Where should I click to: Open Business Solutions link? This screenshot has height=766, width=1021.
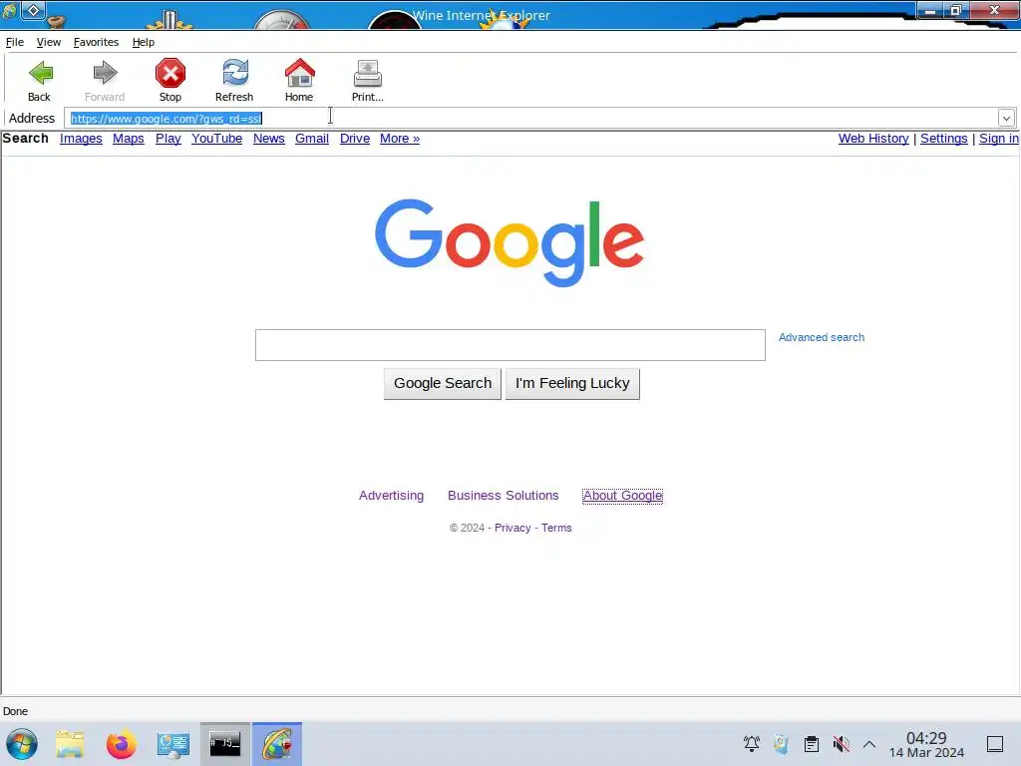pos(504,496)
